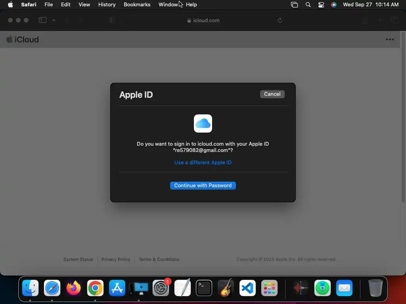Image resolution: width=406 pixels, height=304 pixels.
Task: Open System Settings from the Dock
Action: [x=161, y=288]
